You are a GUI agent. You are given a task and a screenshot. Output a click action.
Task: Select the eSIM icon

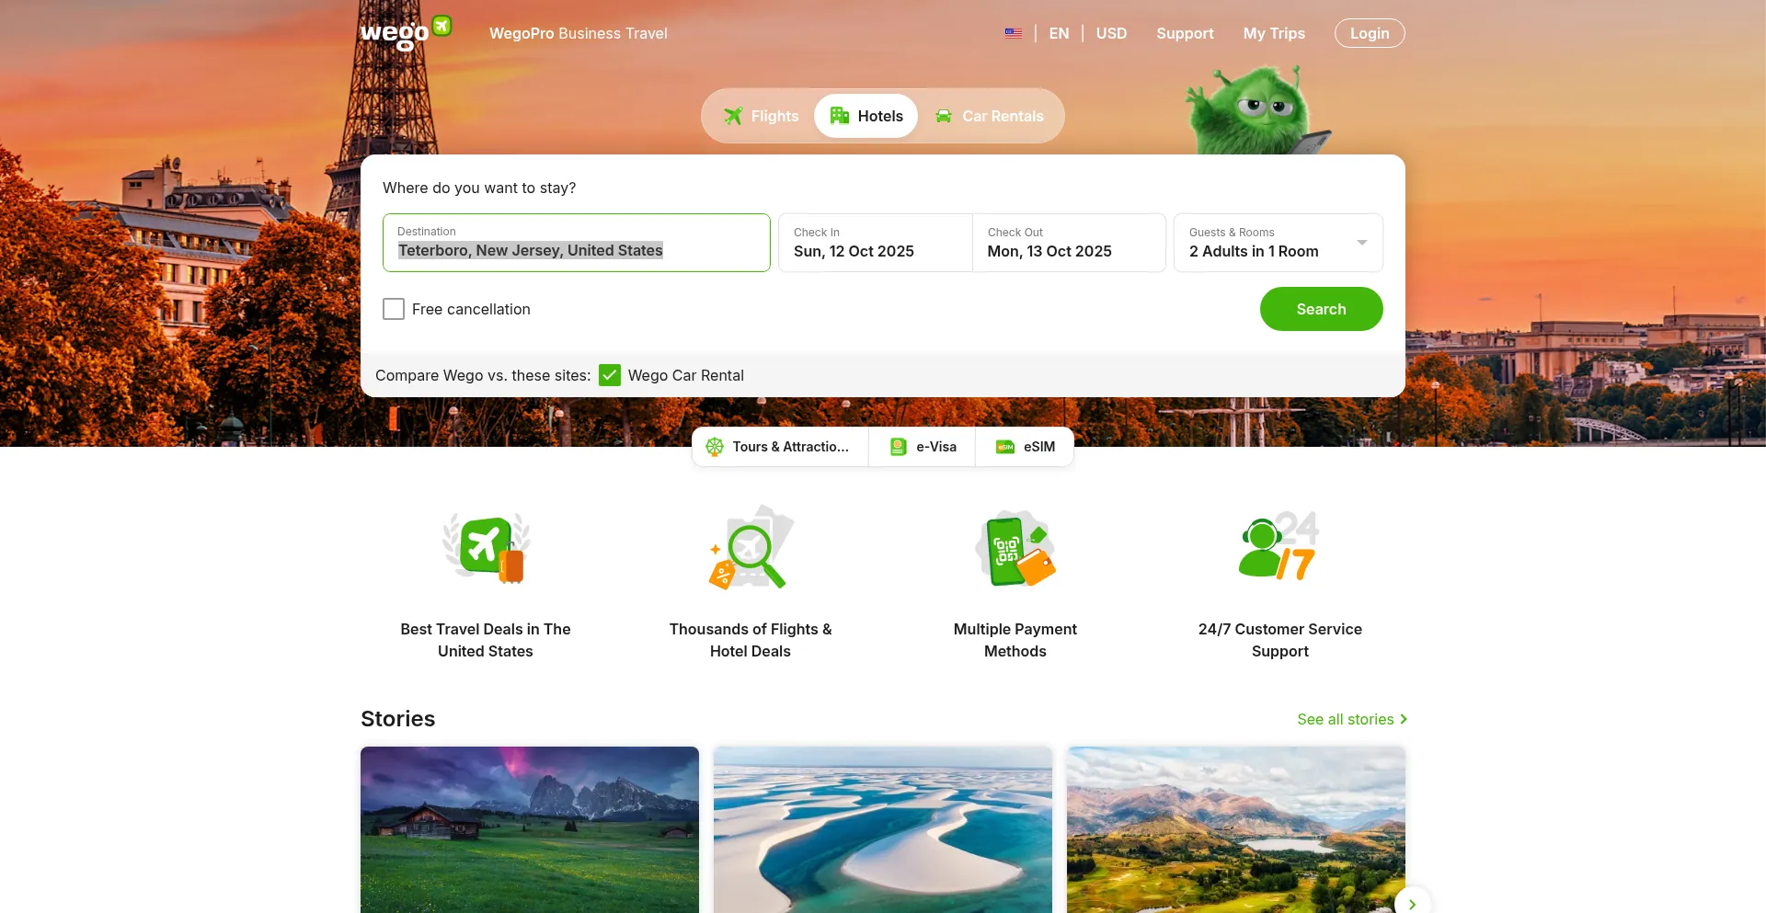pyautogui.click(x=1004, y=447)
